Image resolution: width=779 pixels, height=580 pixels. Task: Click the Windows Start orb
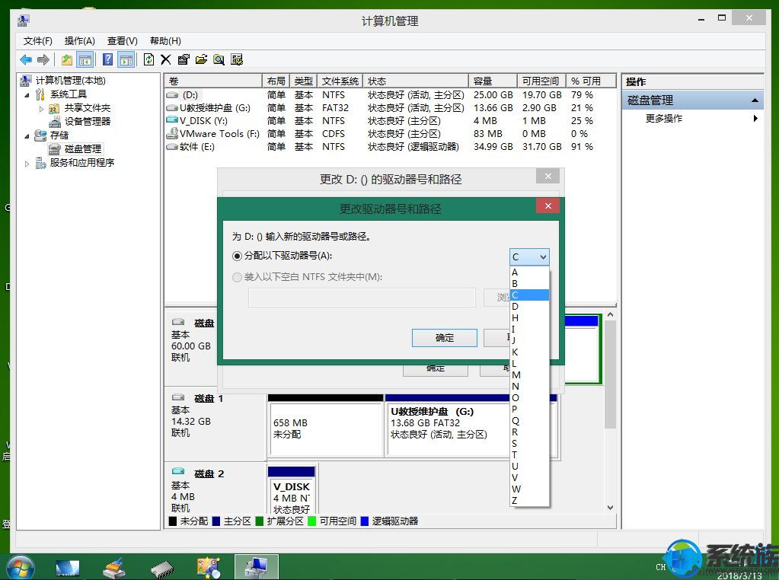pyautogui.click(x=21, y=567)
